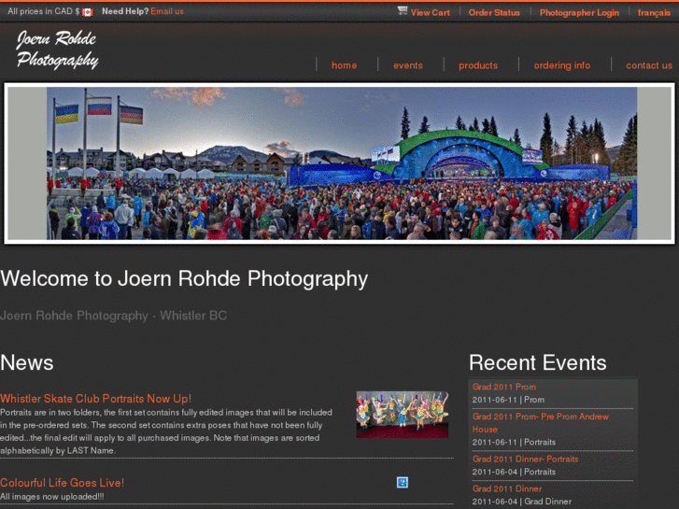This screenshot has width=679, height=509.
Task: Click the 2011-06-04 | Grad Dinner text
Action: [x=522, y=502]
